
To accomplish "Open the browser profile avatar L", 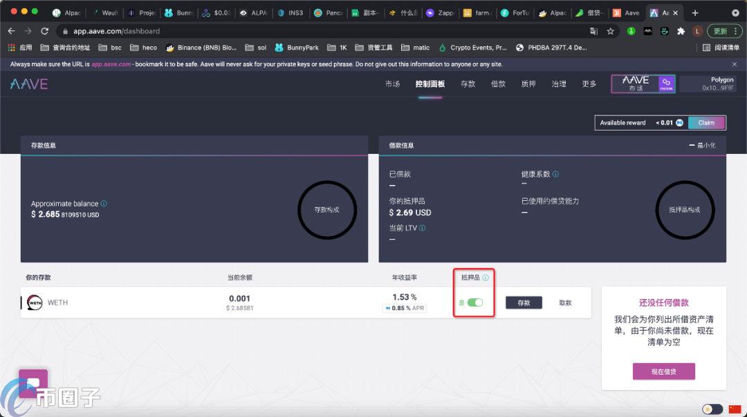I will (x=697, y=31).
